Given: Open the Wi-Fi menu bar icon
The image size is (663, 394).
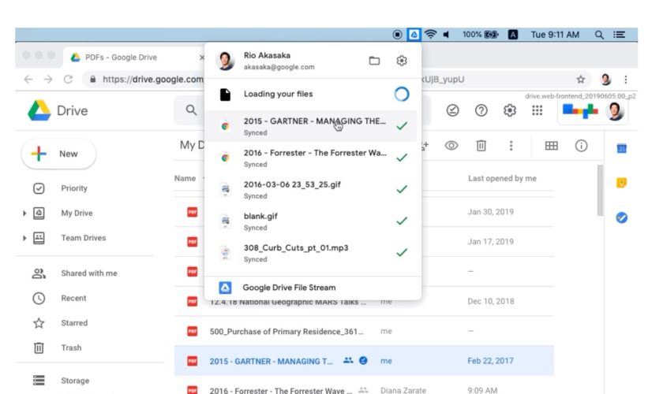Looking at the screenshot, I should pos(430,34).
